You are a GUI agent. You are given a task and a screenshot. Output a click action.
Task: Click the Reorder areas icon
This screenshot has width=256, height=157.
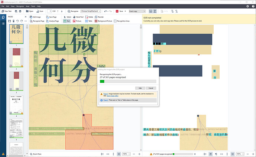coord(99,17)
